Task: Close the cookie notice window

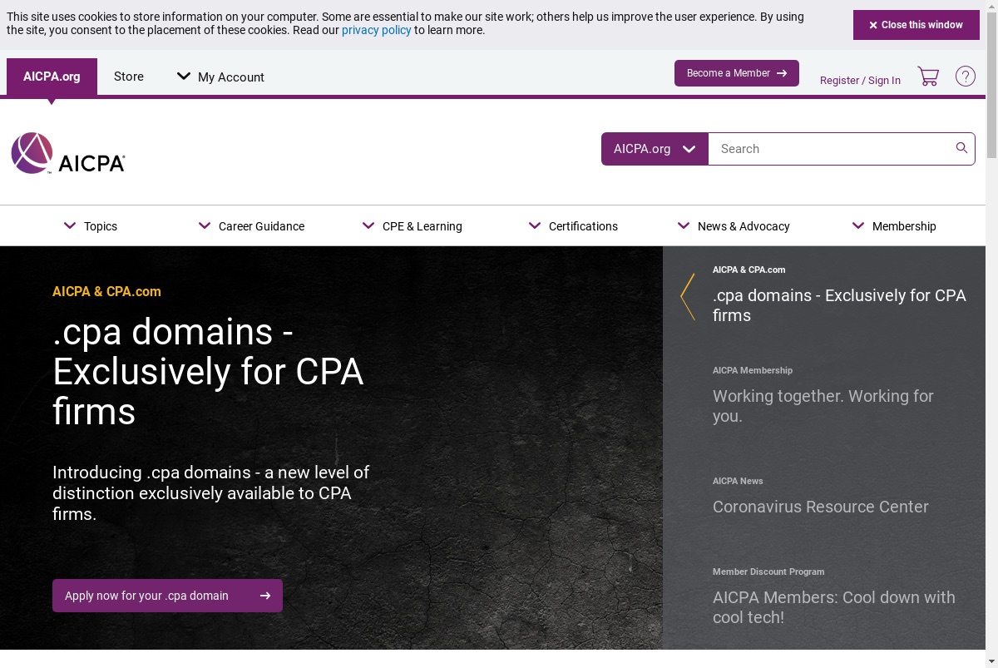Action: pyautogui.click(x=916, y=25)
